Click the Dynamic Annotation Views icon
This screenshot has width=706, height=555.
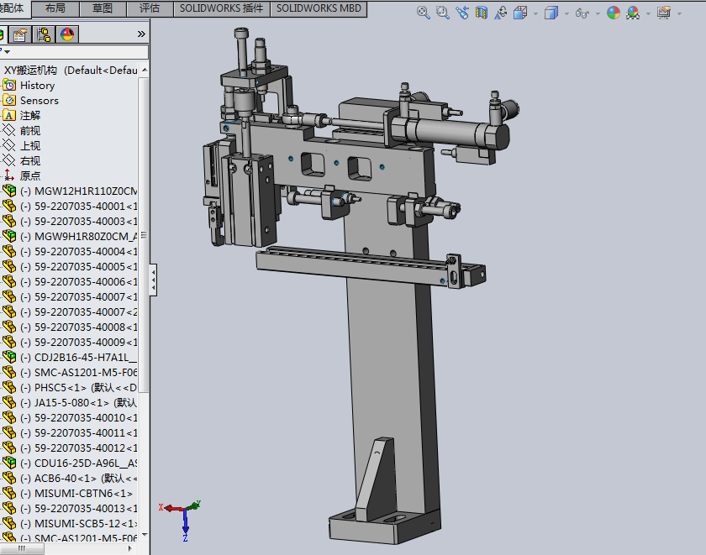[x=501, y=13]
